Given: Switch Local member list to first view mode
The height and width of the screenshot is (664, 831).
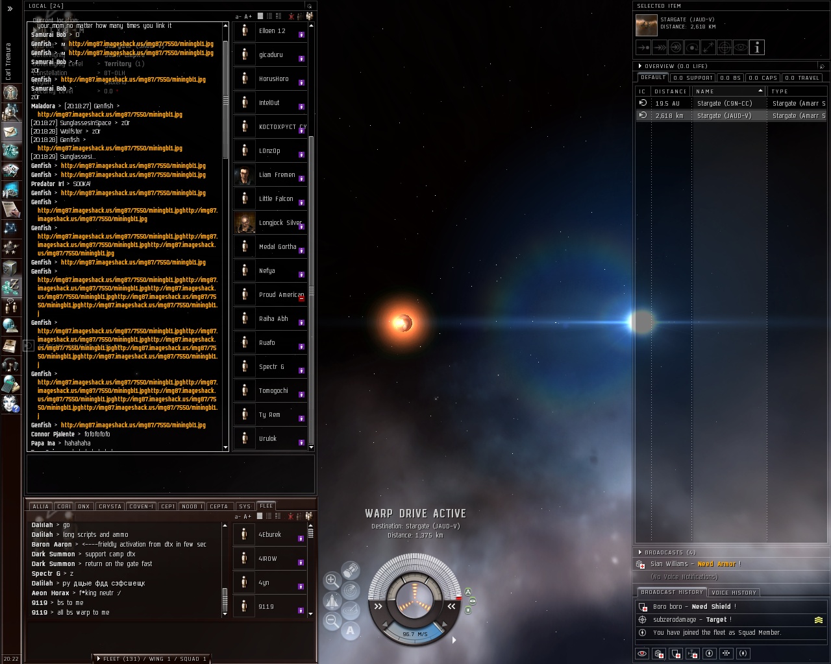Looking at the screenshot, I should pos(260,16).
